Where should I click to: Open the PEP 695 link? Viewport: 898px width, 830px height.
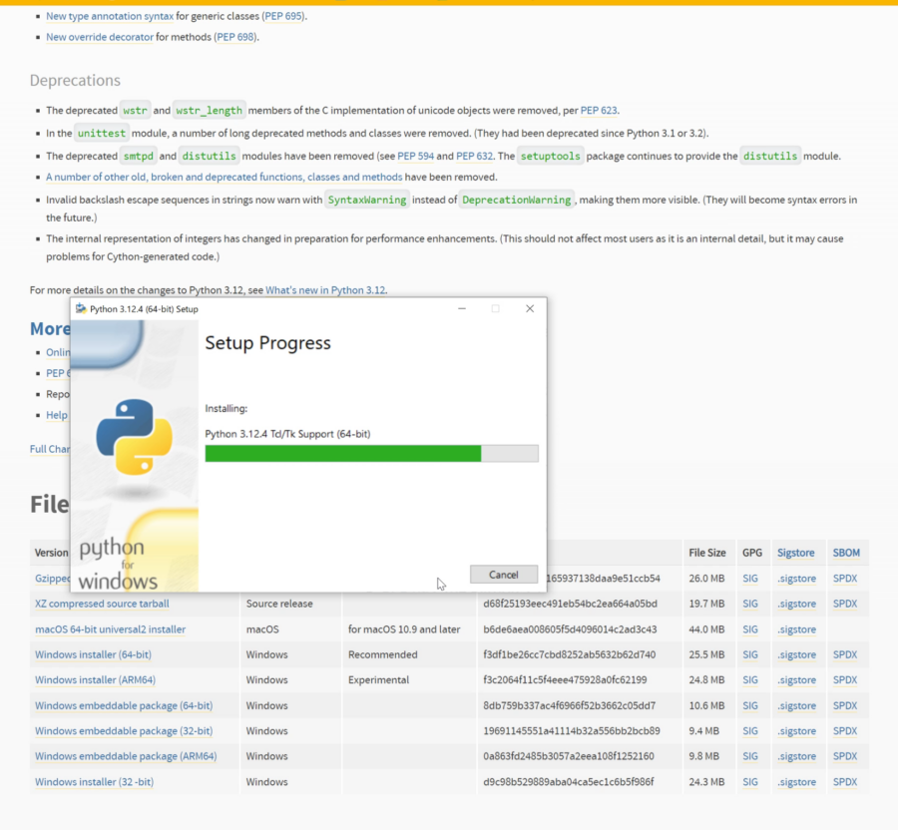pyautogui.click(x=283, y=16)
